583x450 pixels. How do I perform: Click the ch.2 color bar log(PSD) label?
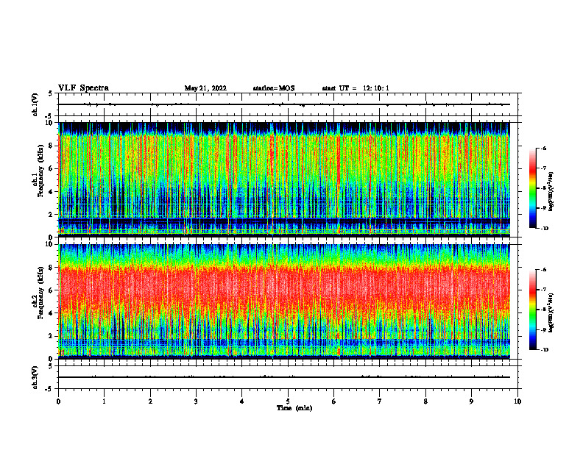coord(551,312)
